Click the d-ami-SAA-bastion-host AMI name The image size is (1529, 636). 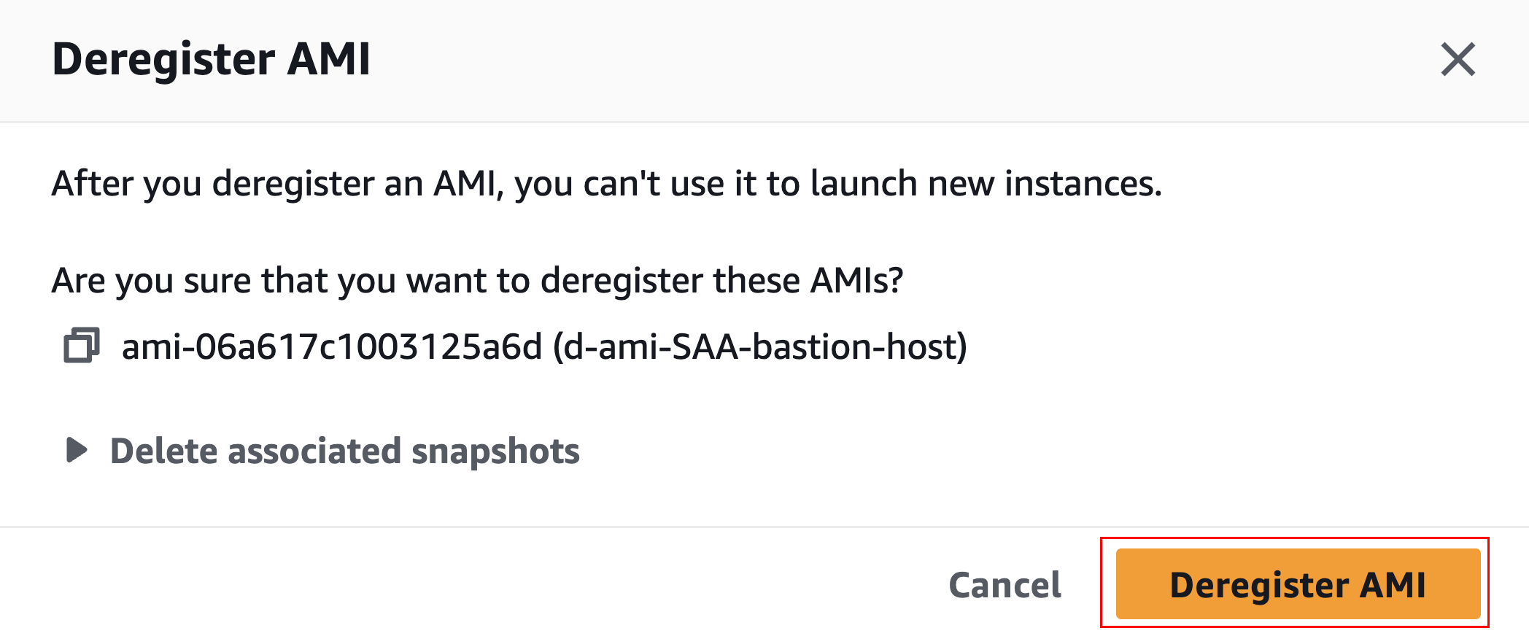(x=759, y=347)
